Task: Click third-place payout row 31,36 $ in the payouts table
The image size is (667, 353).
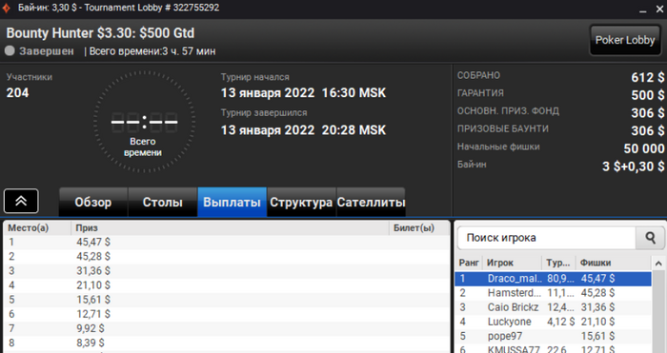Action: 227,271
